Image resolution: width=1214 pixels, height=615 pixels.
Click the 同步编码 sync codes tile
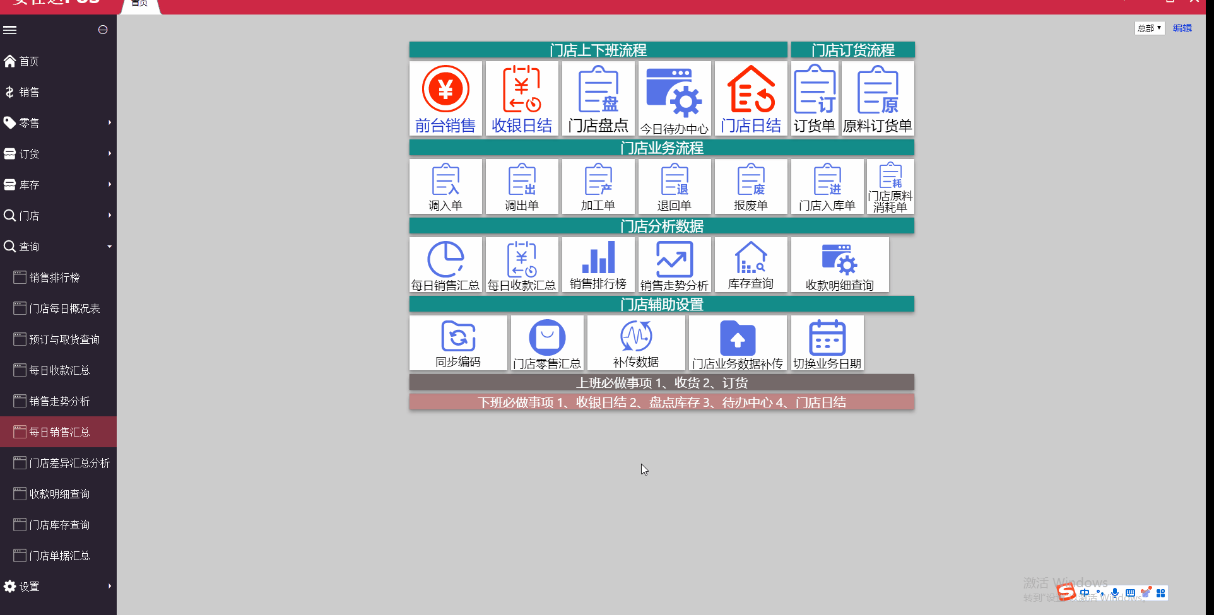[x=458, y=343]
